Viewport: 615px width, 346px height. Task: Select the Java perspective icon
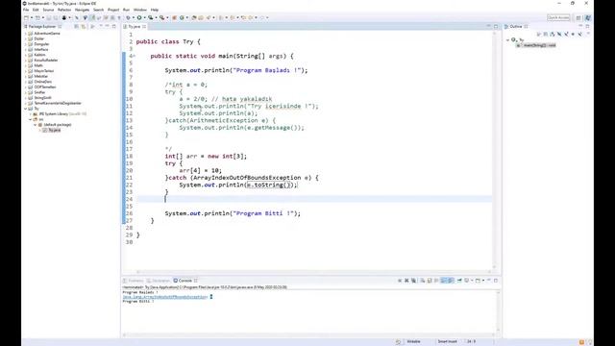coord(587,17)
